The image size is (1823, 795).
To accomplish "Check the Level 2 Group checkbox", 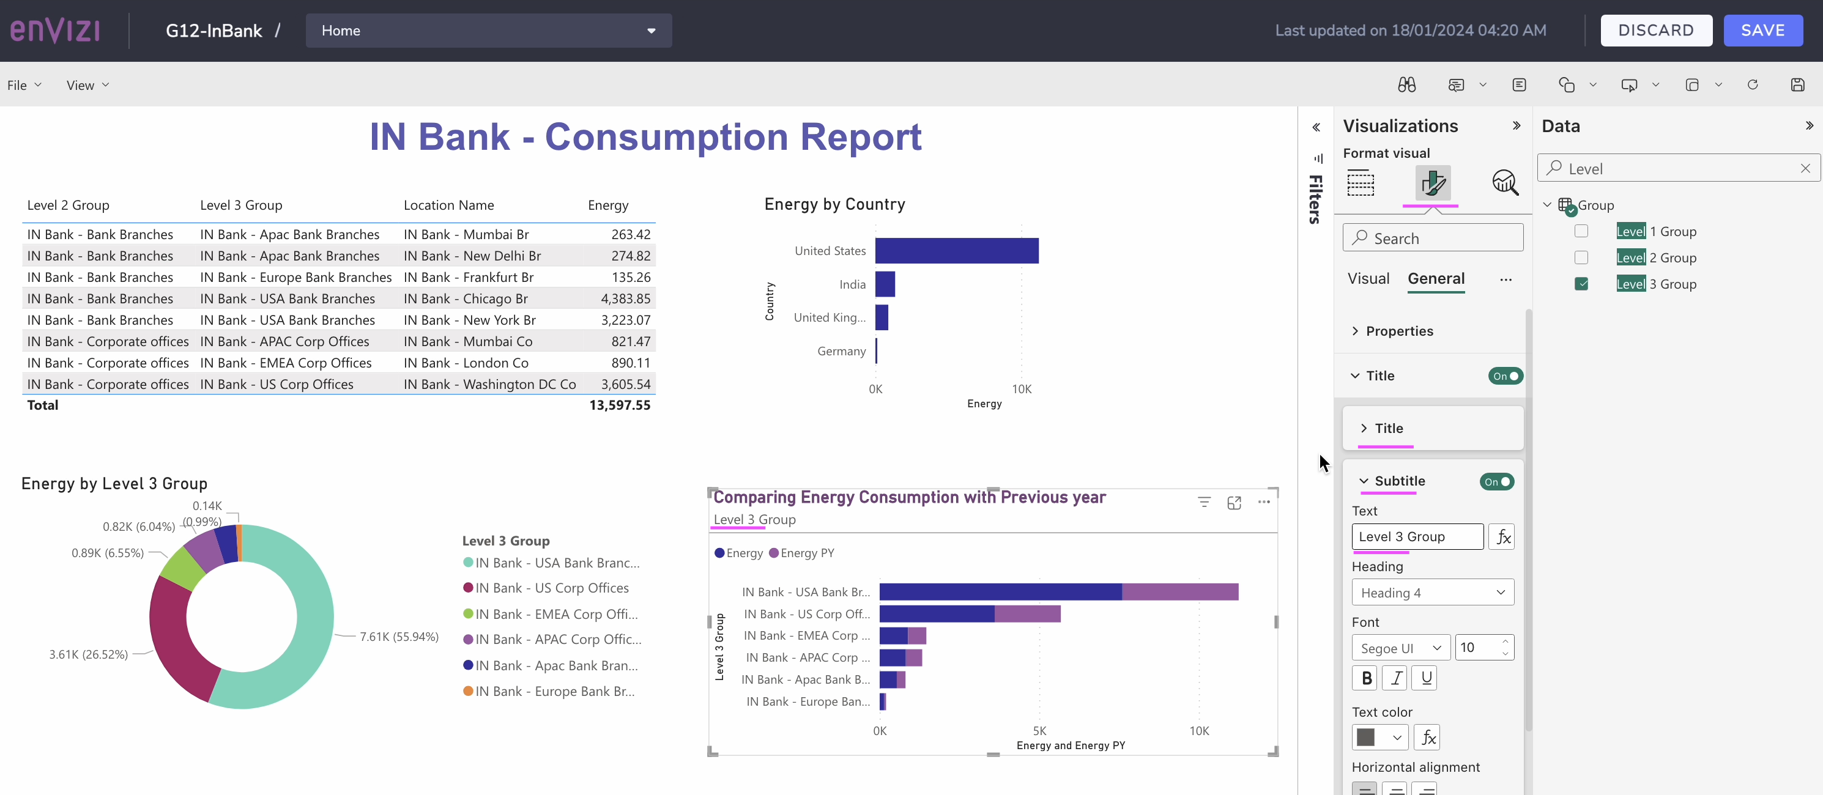I will click(x=1582, y=257).
